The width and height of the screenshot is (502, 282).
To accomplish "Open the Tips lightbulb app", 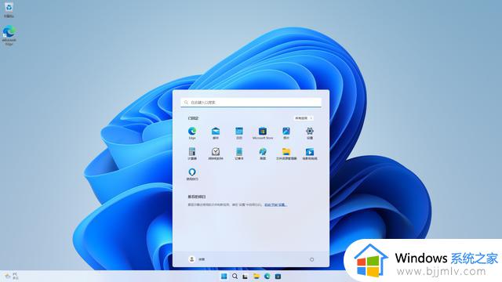I will coord(192,174).
